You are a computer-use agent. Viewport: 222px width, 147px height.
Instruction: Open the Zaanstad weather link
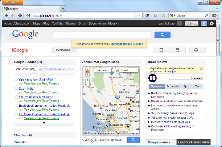(x=21, y=142)
